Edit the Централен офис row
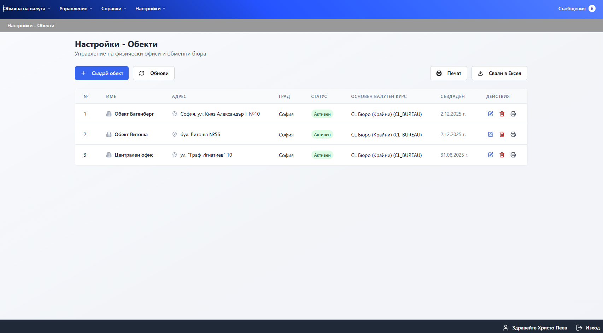This screenshot has width=603, height=333. click(491, 155)
